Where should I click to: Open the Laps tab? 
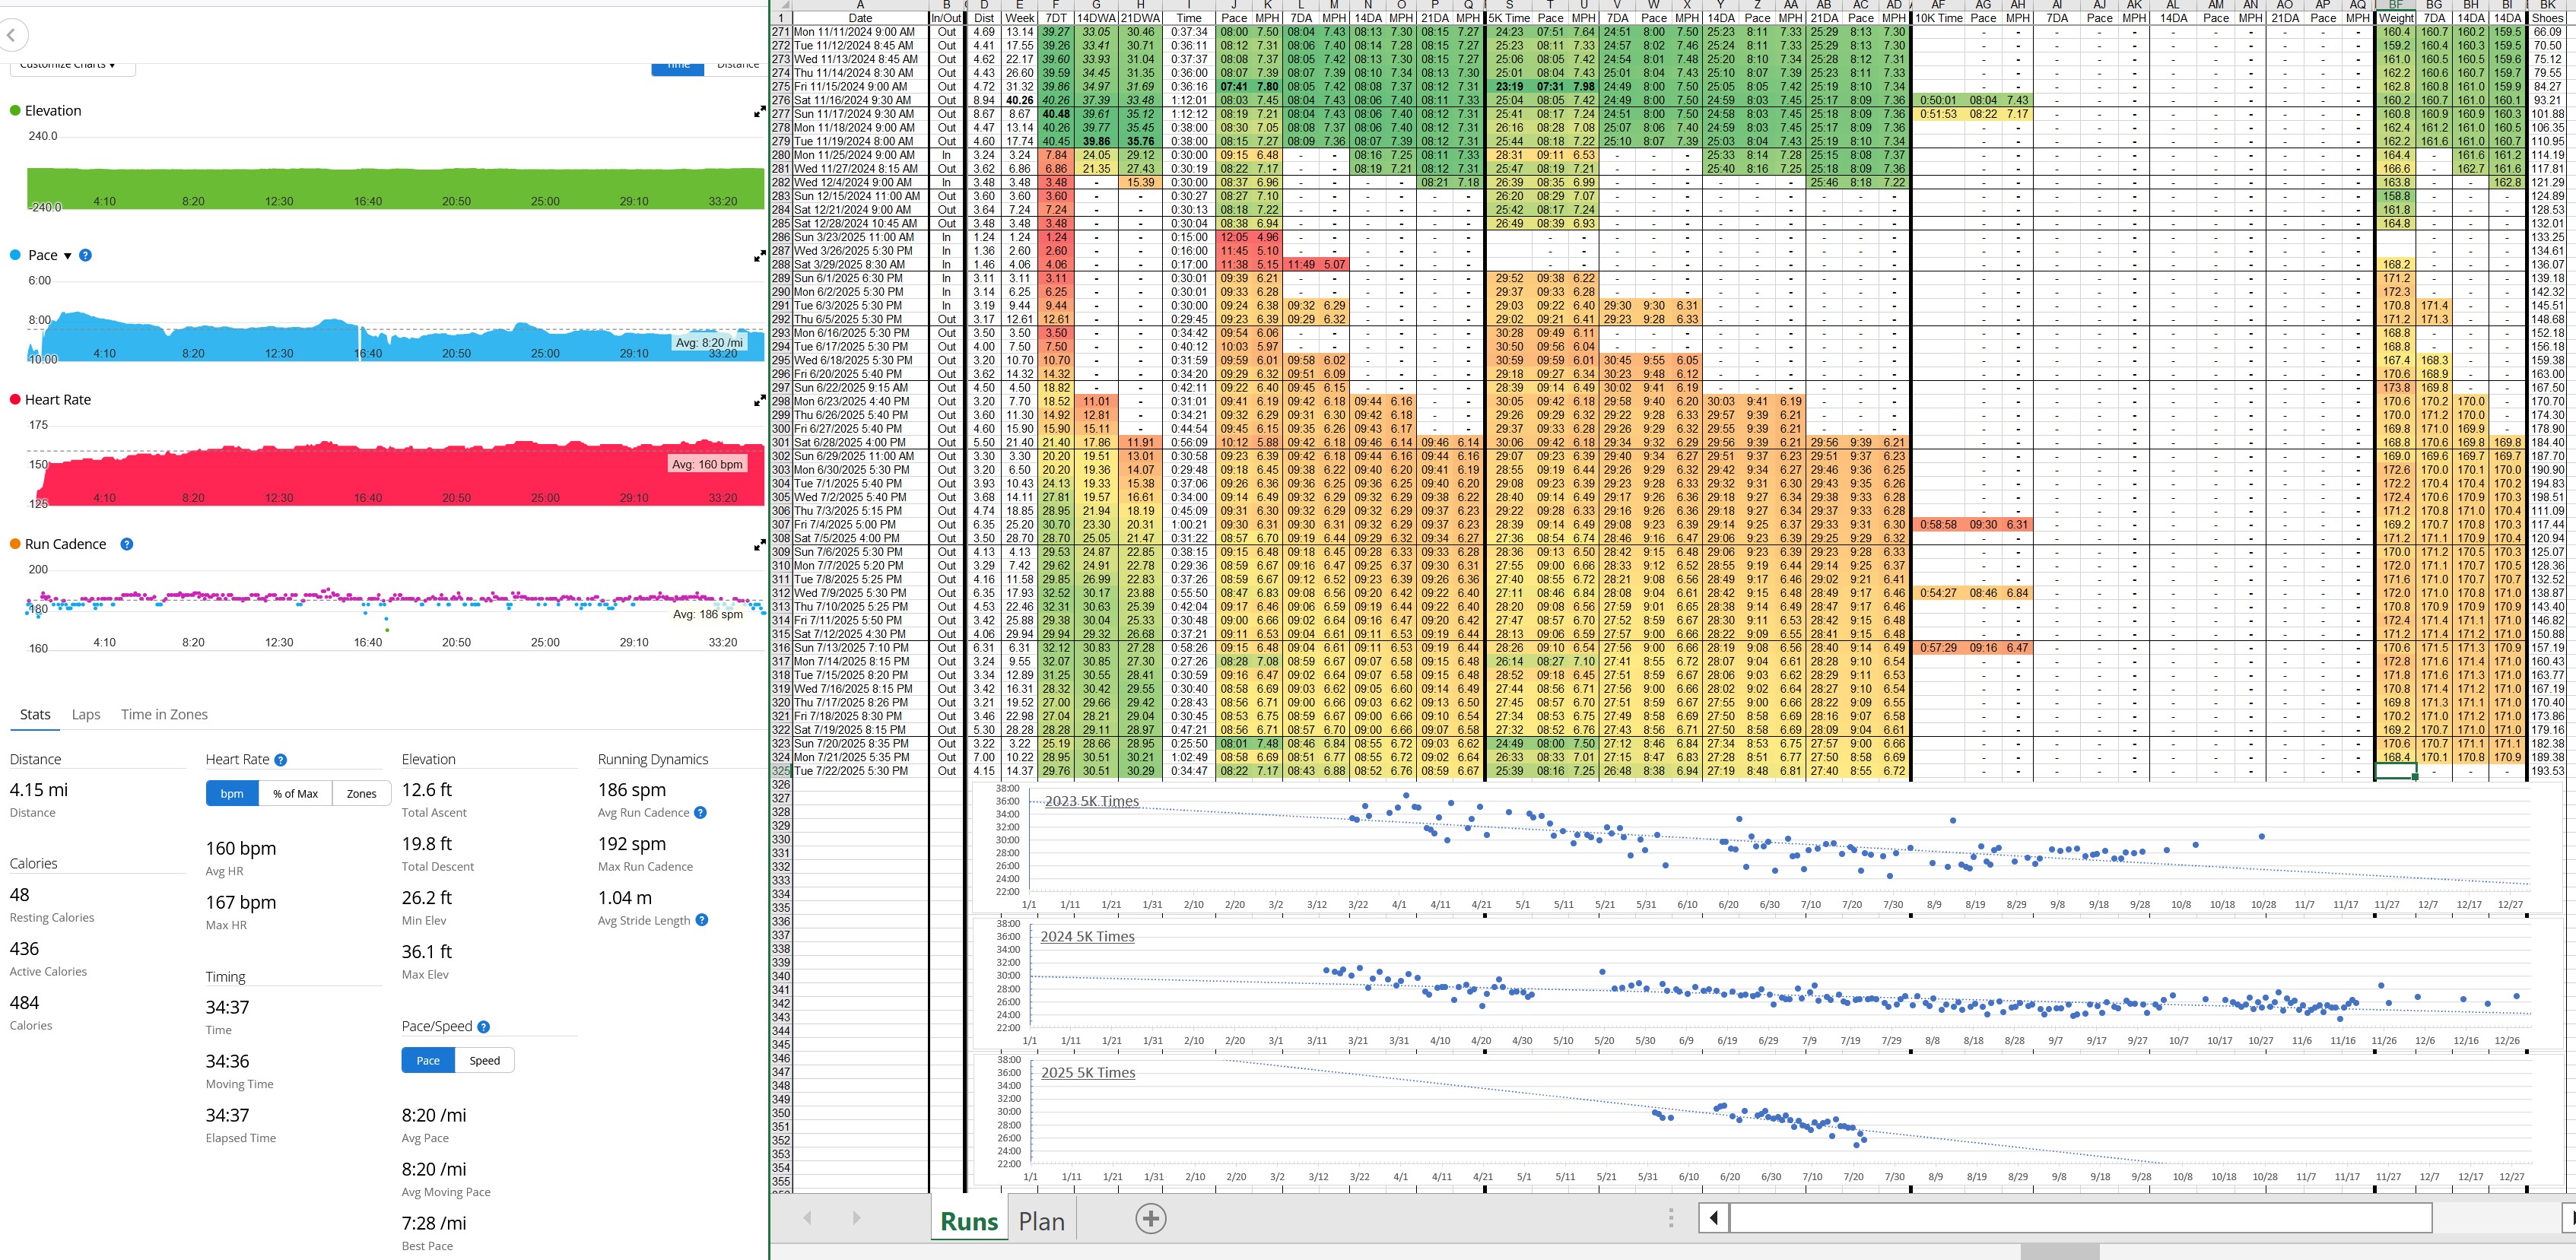pos(86,715)
